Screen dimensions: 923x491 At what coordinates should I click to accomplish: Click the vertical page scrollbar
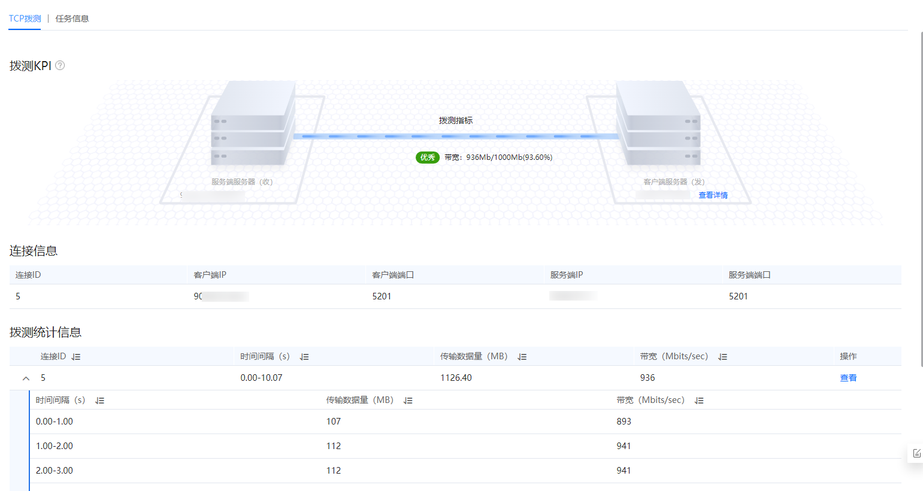[921, 198]
